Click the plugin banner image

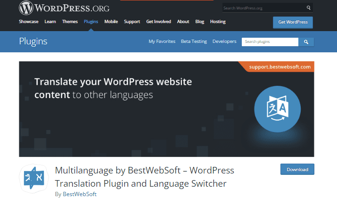(x=166, y=109)
